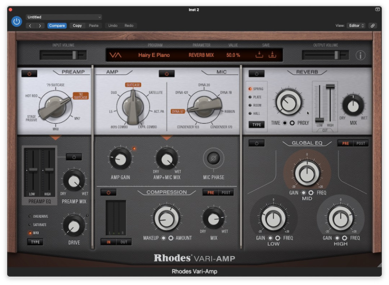Click the save preset disk icon
Screen dimensions: 389x285
coord(260,55)
